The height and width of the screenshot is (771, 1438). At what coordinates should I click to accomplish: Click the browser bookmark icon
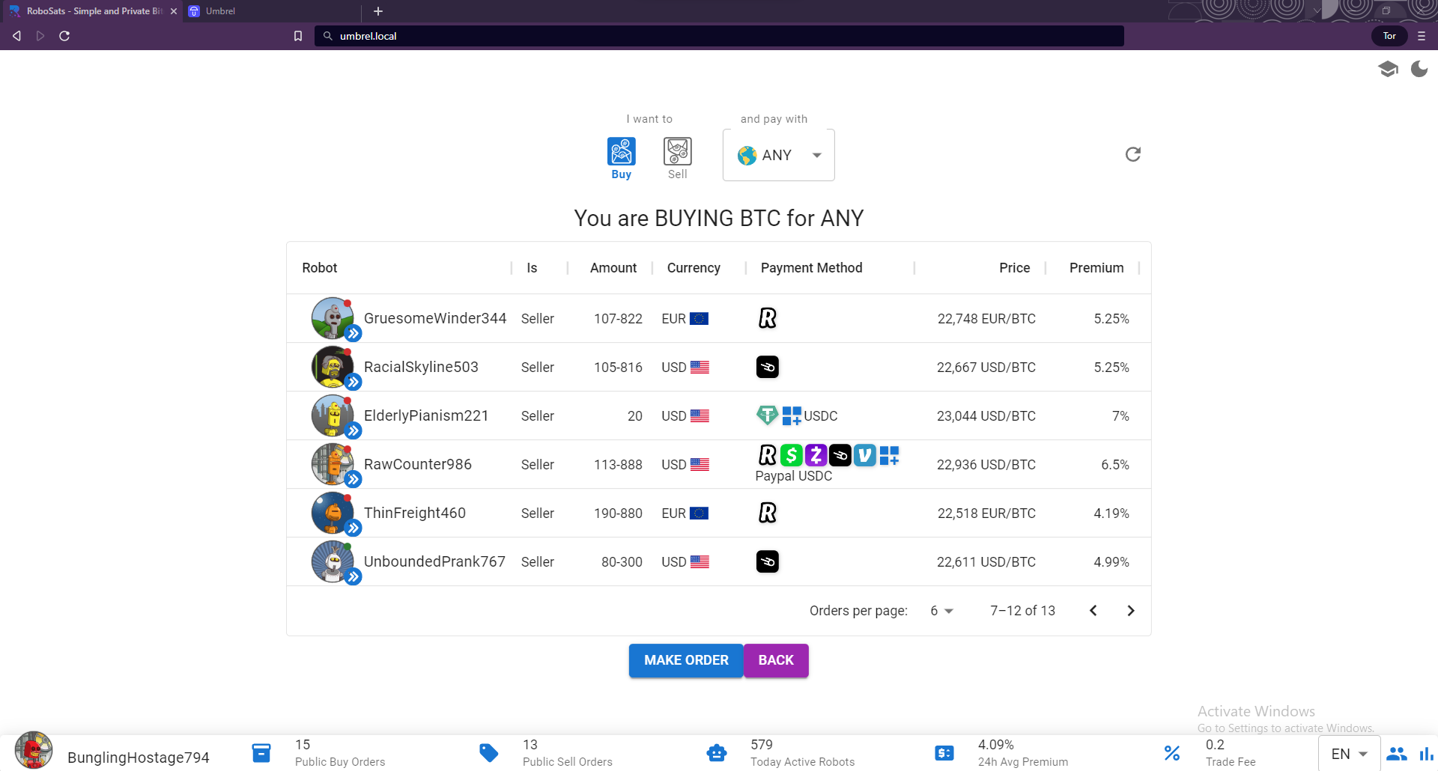298,36
